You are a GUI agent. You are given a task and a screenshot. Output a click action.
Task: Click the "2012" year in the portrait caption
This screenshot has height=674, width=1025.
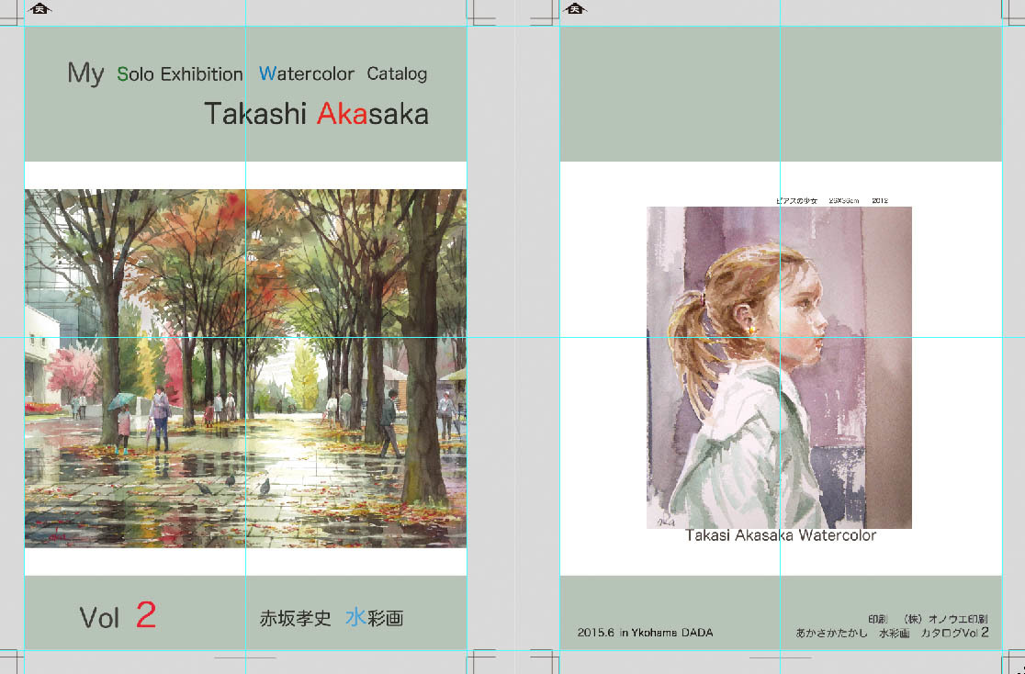(880, 201)
